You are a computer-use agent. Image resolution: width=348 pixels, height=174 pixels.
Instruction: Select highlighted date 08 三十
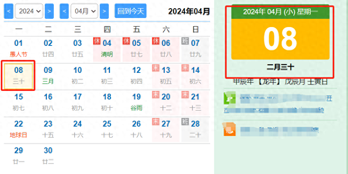pos(18,76)
